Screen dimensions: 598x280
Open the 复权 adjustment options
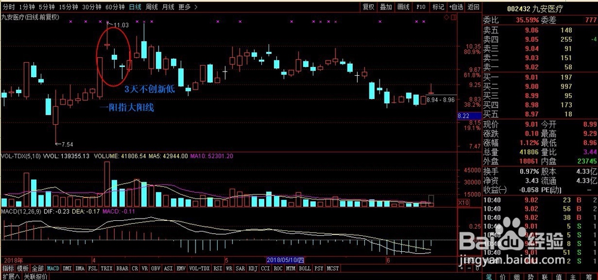pos(368,7)
